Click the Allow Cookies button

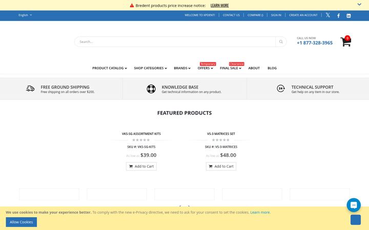click(x=21, y=222)
